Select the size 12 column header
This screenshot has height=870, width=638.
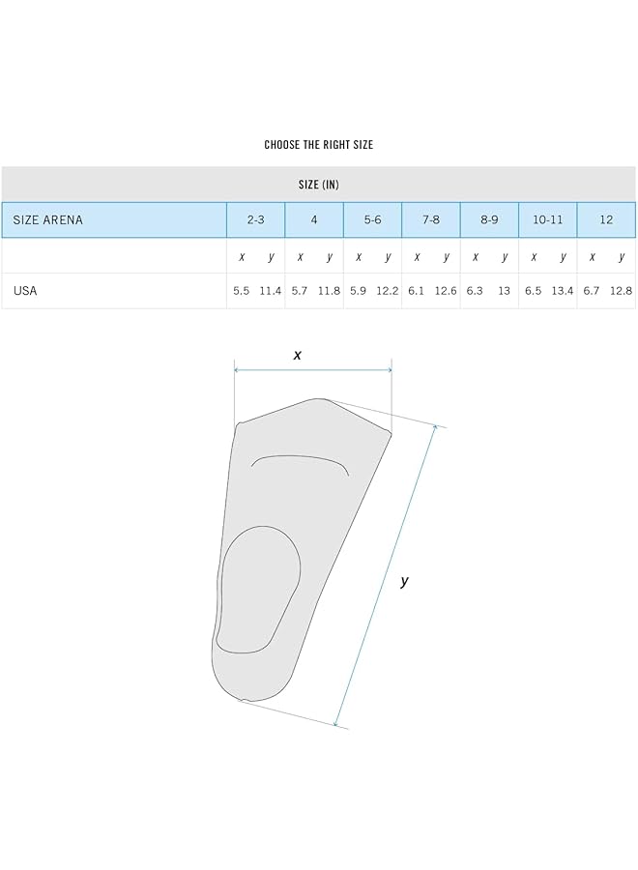[606, 219]
